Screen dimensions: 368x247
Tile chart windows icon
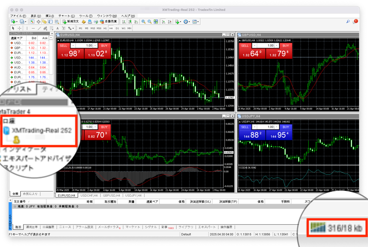pyautogui.click(x=155, y=22)
